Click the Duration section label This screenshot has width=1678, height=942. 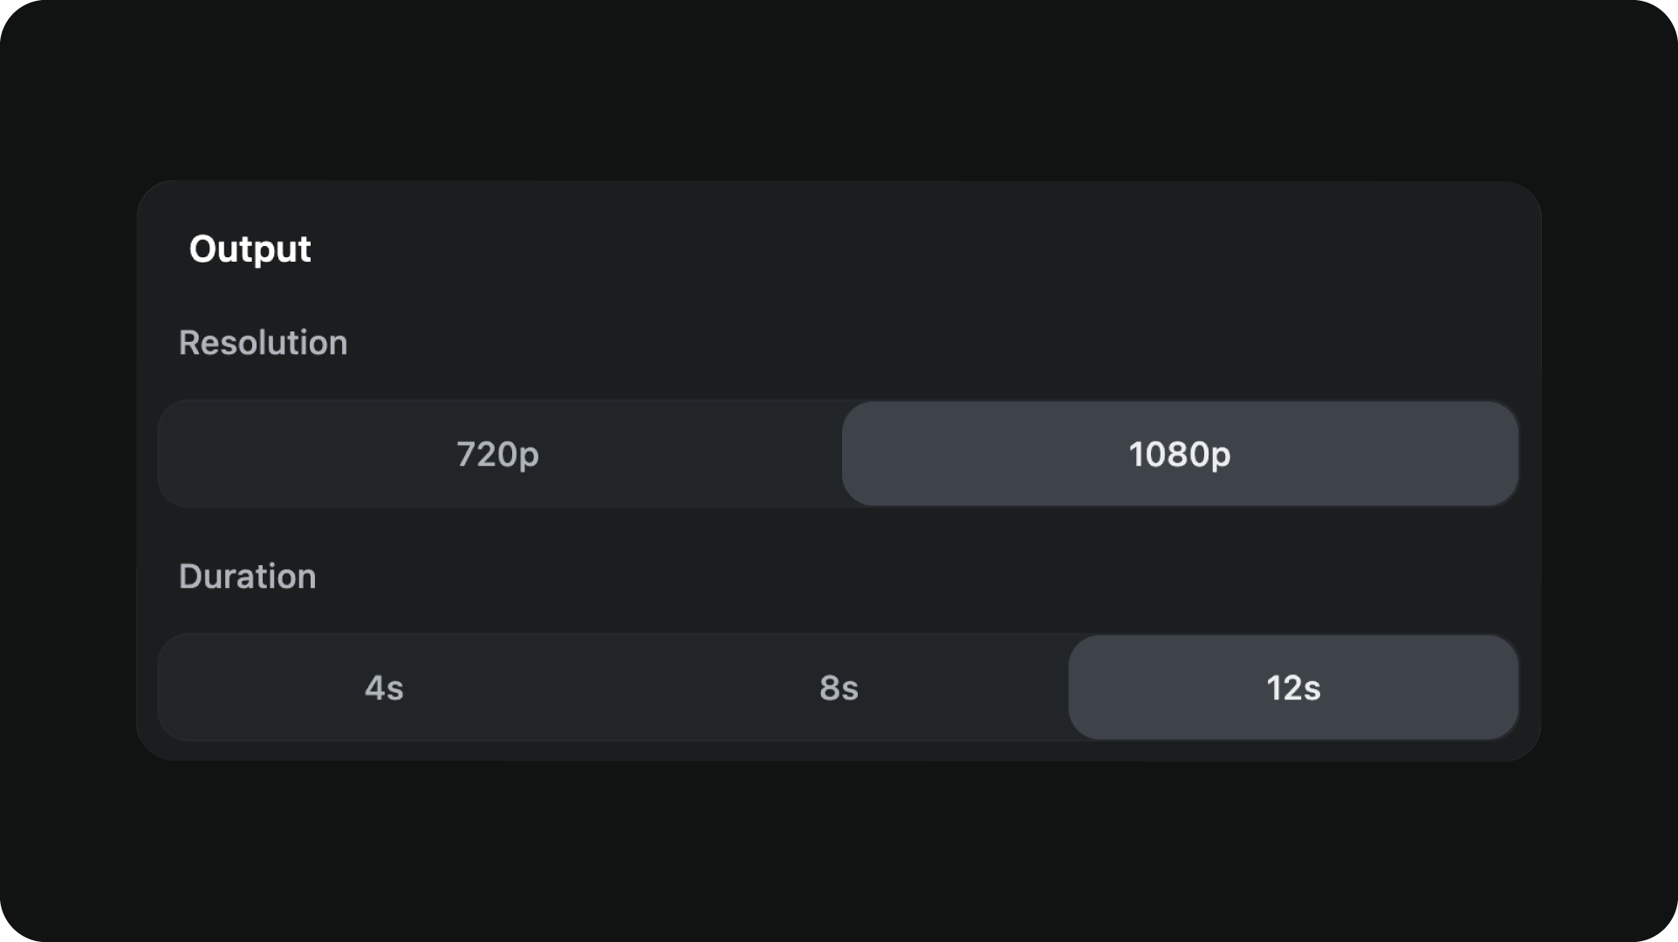click(247, 577)
